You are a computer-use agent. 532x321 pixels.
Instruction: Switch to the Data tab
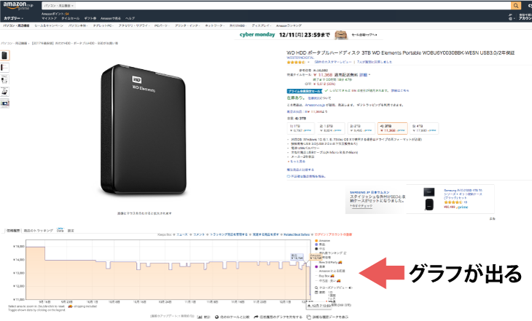(60, 230)
